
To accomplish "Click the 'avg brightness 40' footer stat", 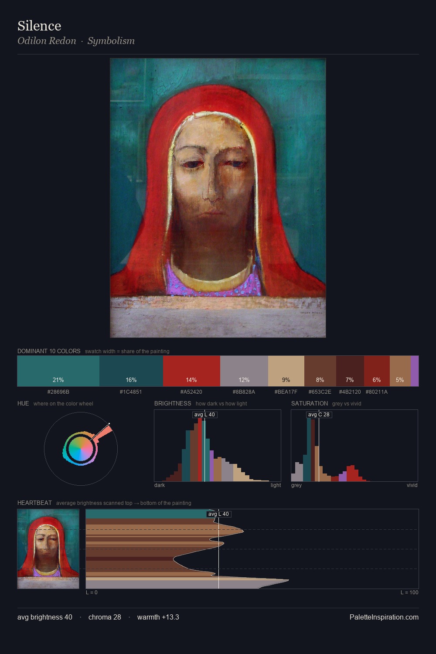I will click(x=45, y=617).
